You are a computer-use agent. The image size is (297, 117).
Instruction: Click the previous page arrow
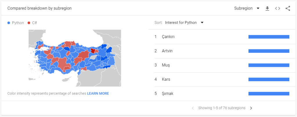tap(193, 108)
